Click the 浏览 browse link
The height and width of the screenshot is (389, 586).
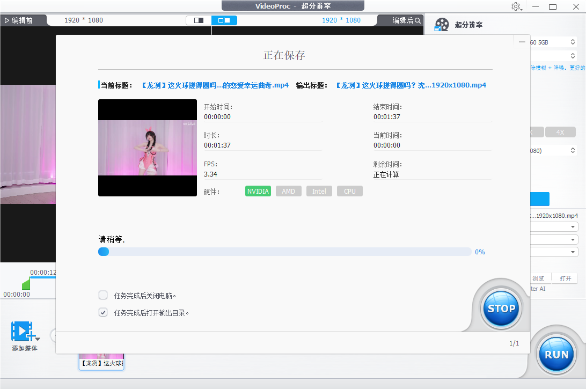click(x=538, y=278)
